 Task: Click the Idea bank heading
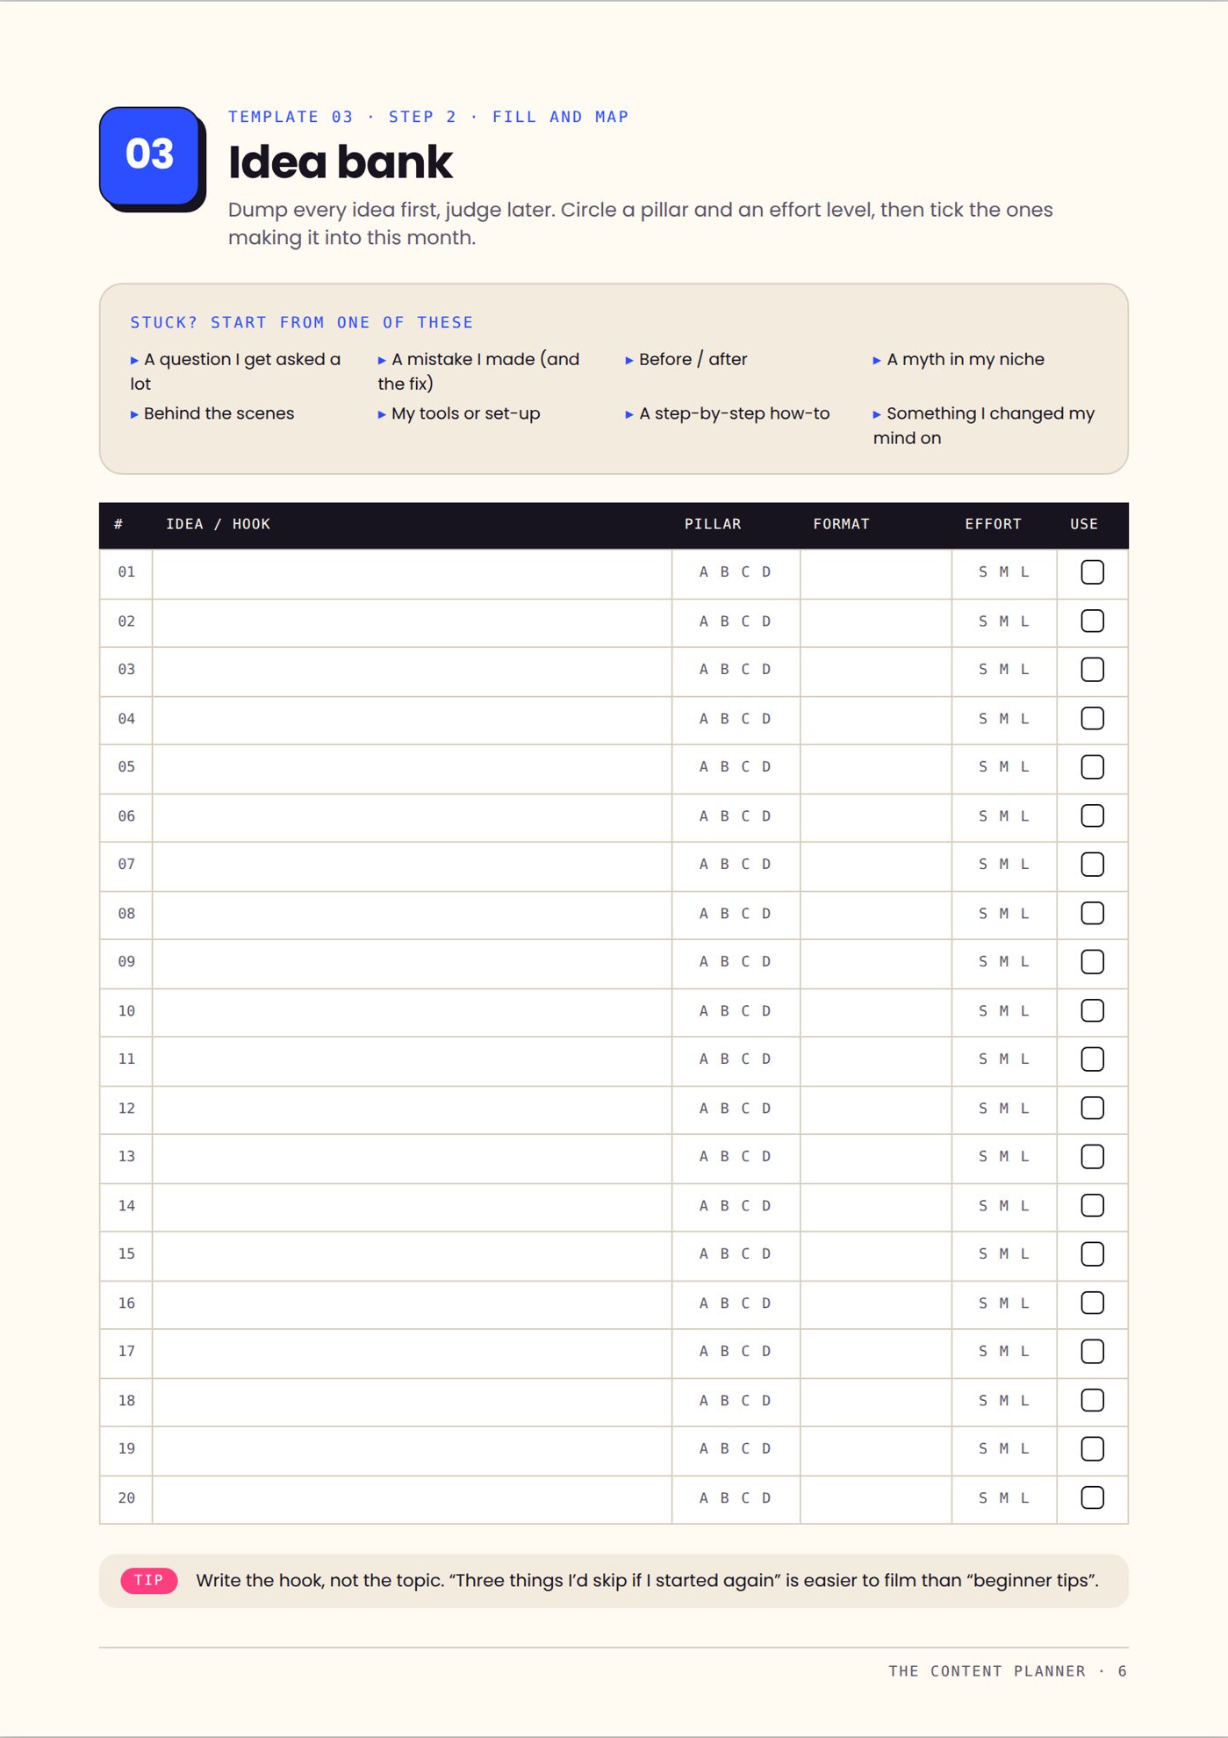pos(341,162)
